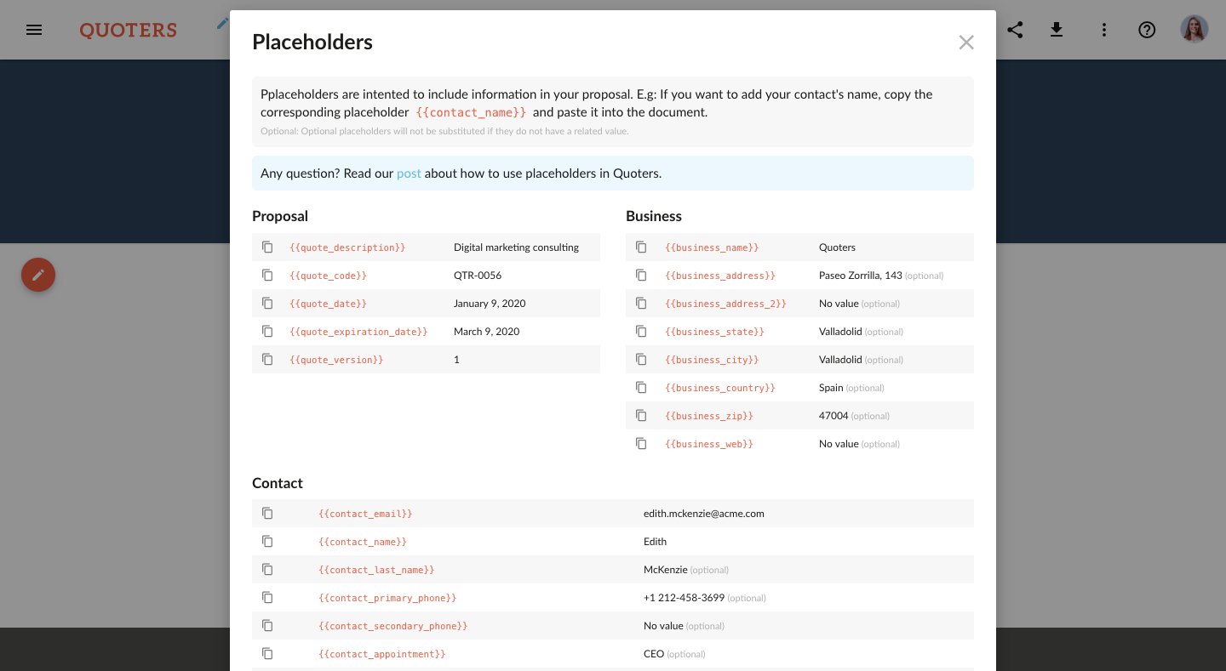Copy the contact_email placeholder
Image resolution: width=1226 pixels, height=671 pixels.
[267, 513]
